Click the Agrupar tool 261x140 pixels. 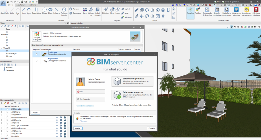tap(74, 9)
